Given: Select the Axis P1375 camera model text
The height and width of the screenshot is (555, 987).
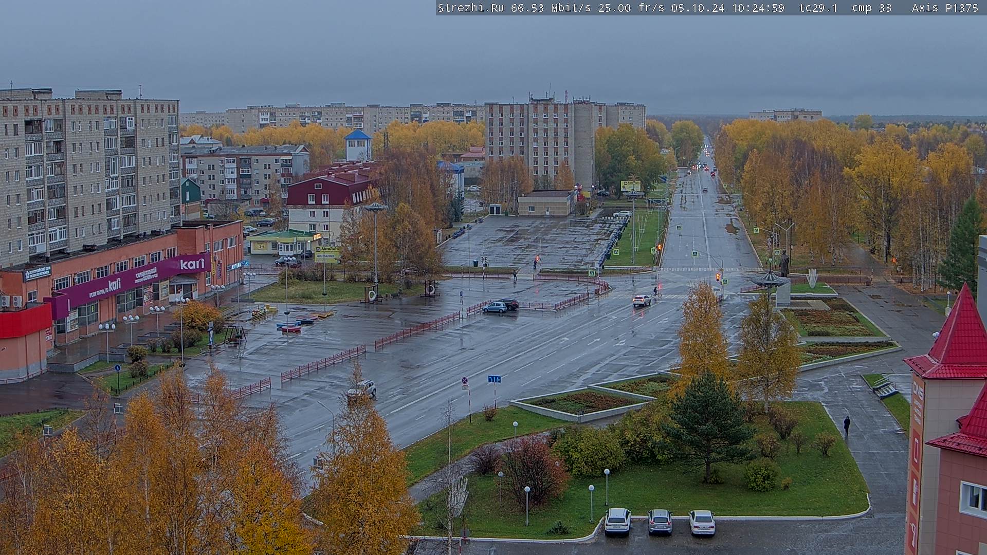Looking at the screenshot, I should tap(945, 8).
